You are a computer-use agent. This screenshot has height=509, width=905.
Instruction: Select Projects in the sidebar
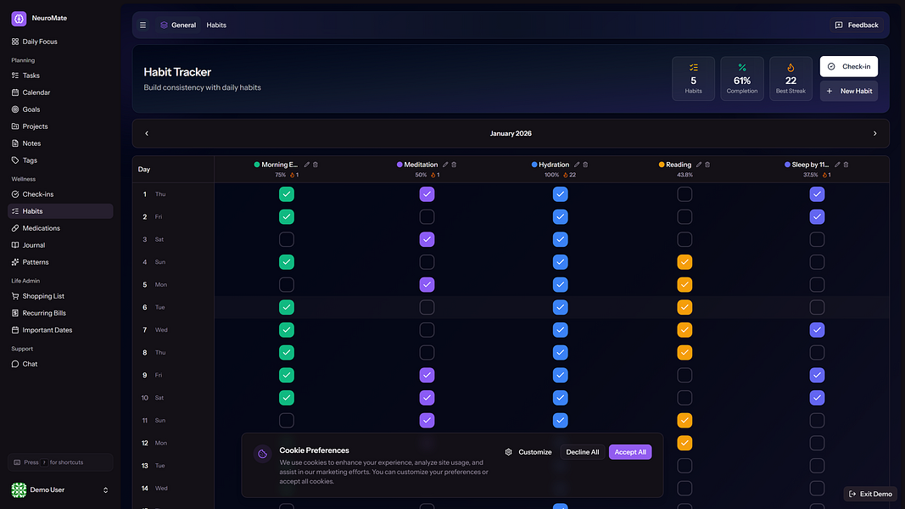[60, 126]
